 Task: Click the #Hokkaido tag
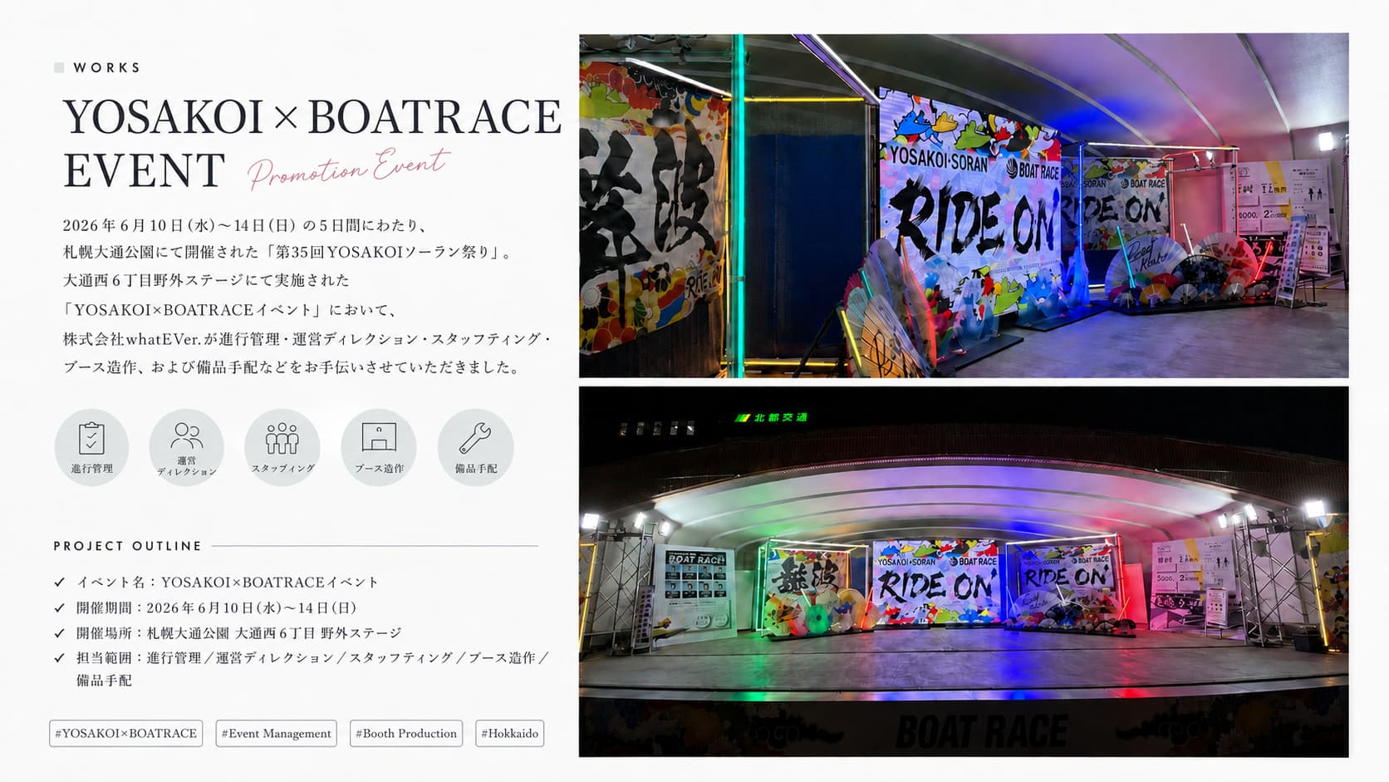tap(510, 733)
